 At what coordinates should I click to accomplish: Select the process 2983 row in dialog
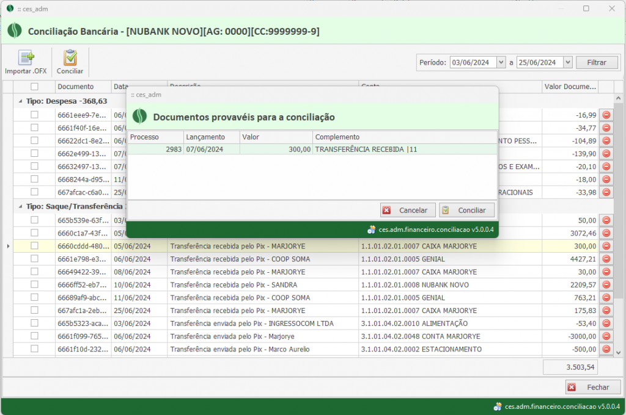tap(312, 150)
